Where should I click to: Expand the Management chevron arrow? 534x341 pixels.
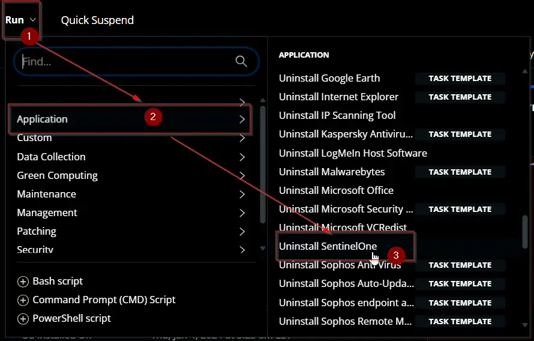tap(242, 213)
